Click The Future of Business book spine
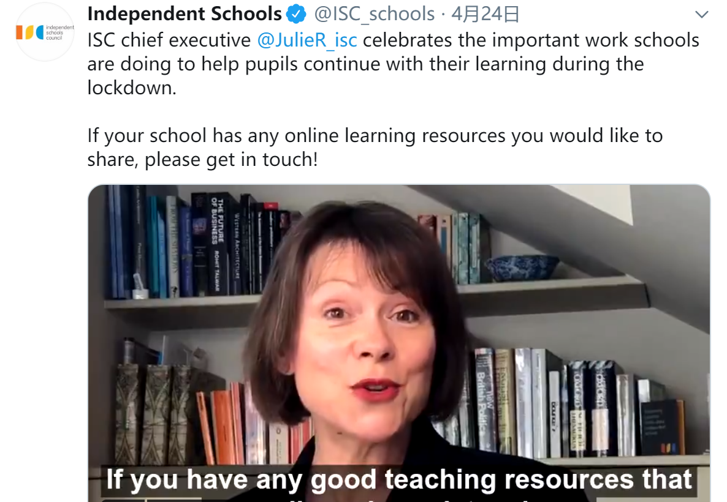This screenshot has height=502, width=727. (x=218, y=244)
